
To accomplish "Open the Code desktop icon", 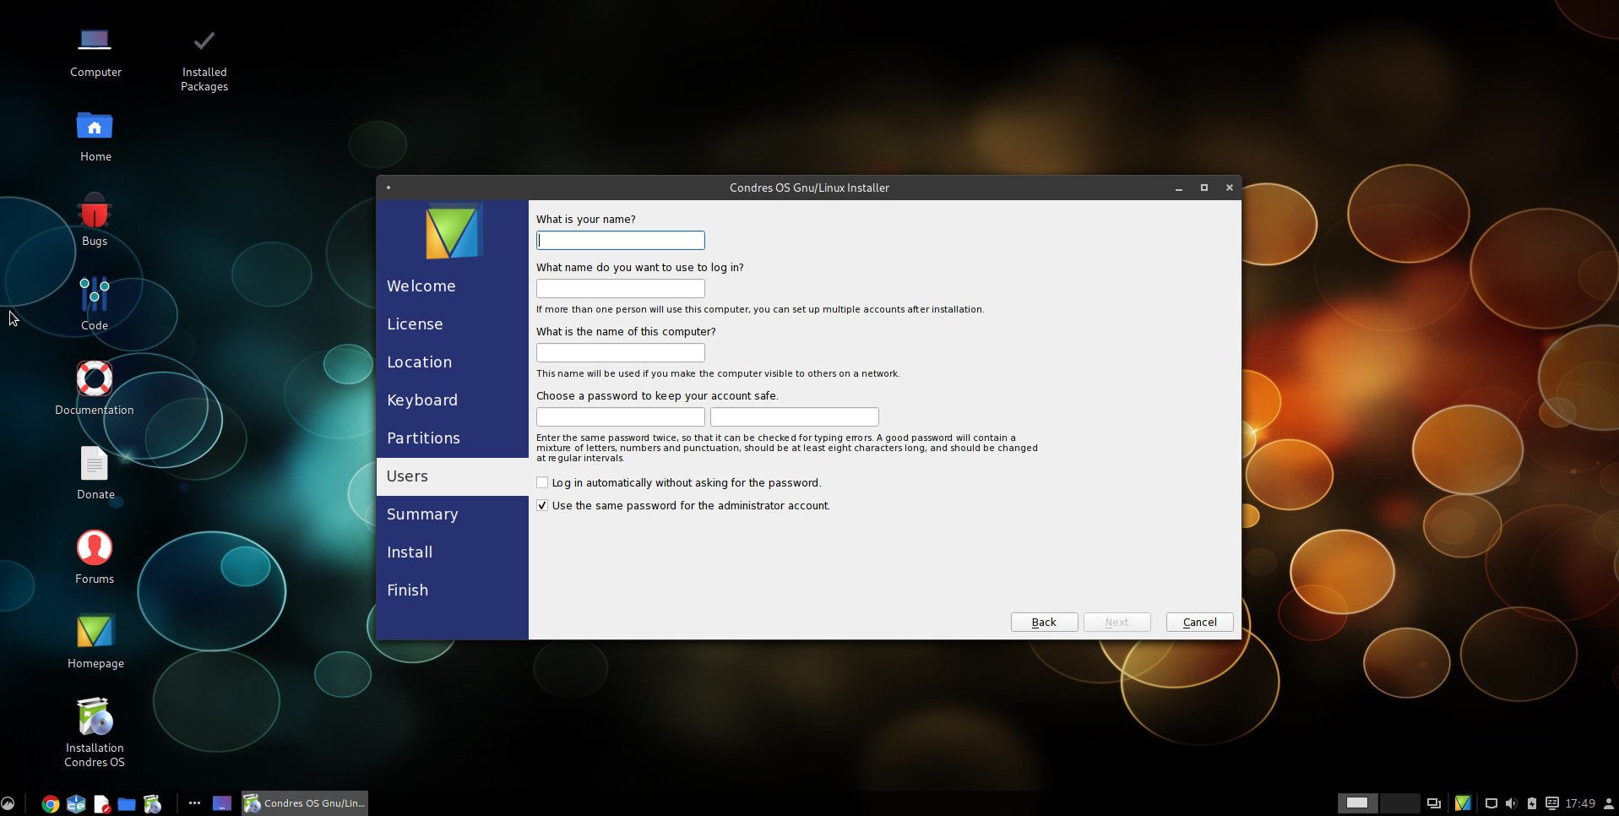I will 95,296.
